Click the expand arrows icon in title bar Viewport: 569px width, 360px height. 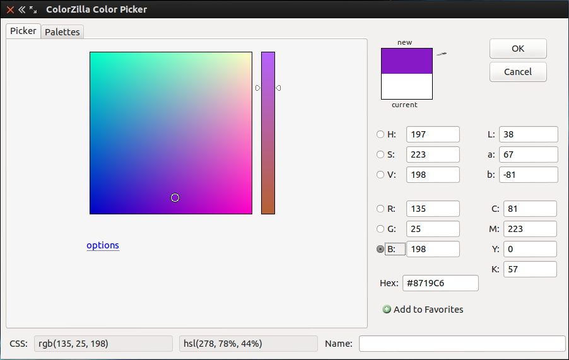(33, 9)
